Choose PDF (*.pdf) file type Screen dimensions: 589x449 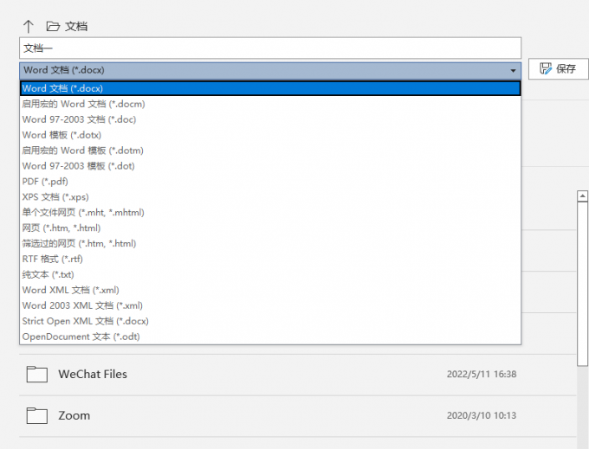pyautogui.click(x=45, y=182)
